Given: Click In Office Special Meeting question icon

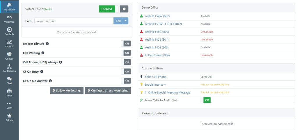Looking at the screenshot, I should (x=141, y=92).
